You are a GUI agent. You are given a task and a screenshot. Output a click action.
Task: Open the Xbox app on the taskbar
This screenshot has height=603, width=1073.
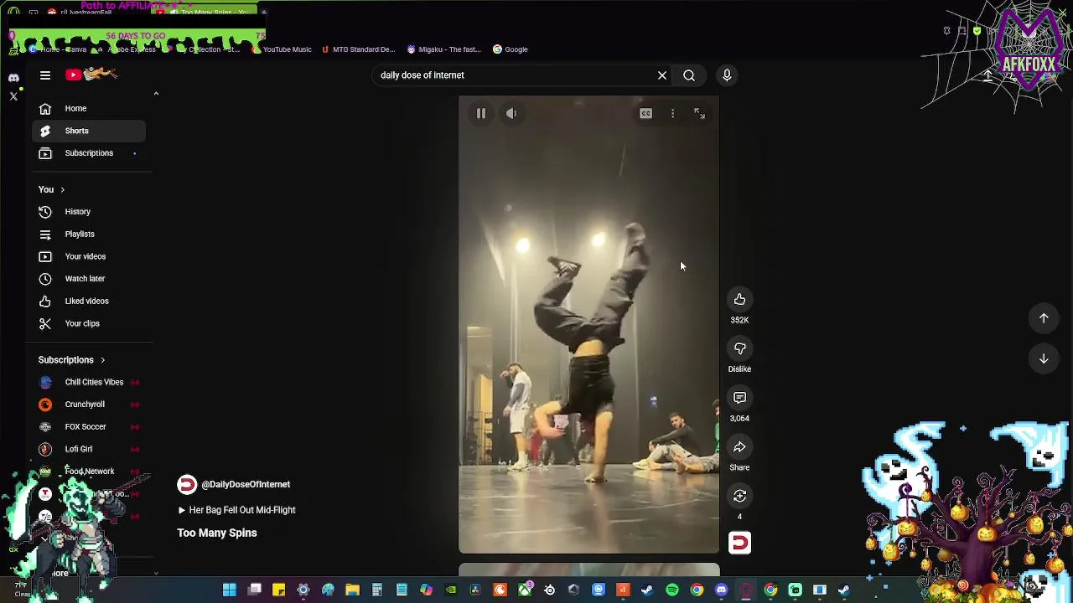pos(525,590)
